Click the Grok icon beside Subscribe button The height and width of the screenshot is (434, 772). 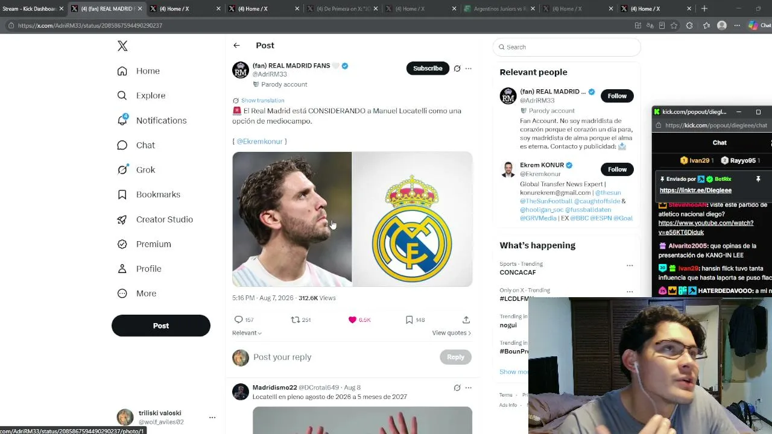click(x=457, y=69)
